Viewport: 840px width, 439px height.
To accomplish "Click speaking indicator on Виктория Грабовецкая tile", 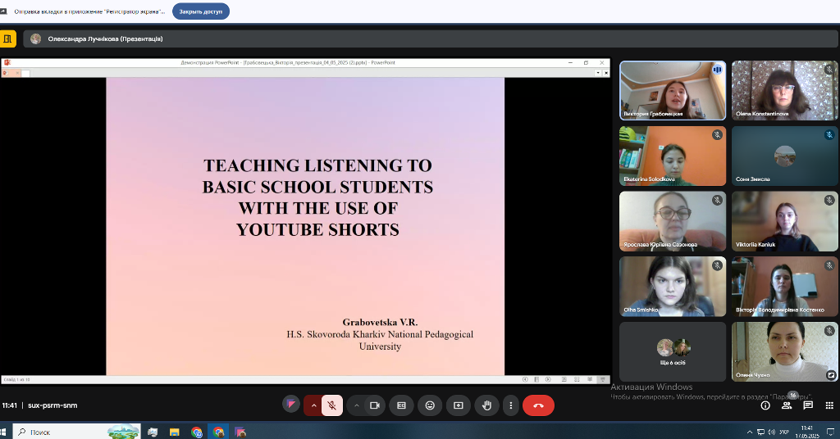I will click(x=717, y=70).
